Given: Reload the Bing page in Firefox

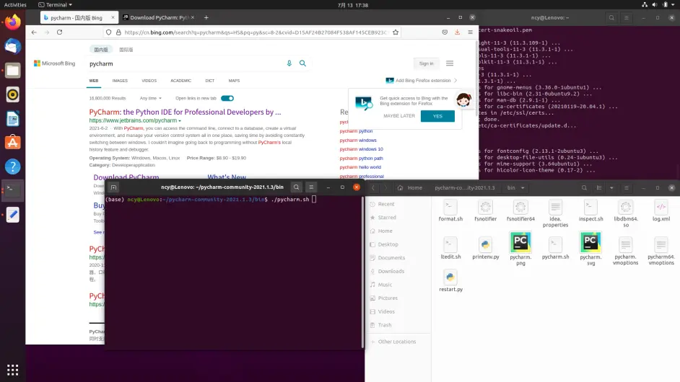Looking at the screenshot, I should coord(59,32).
